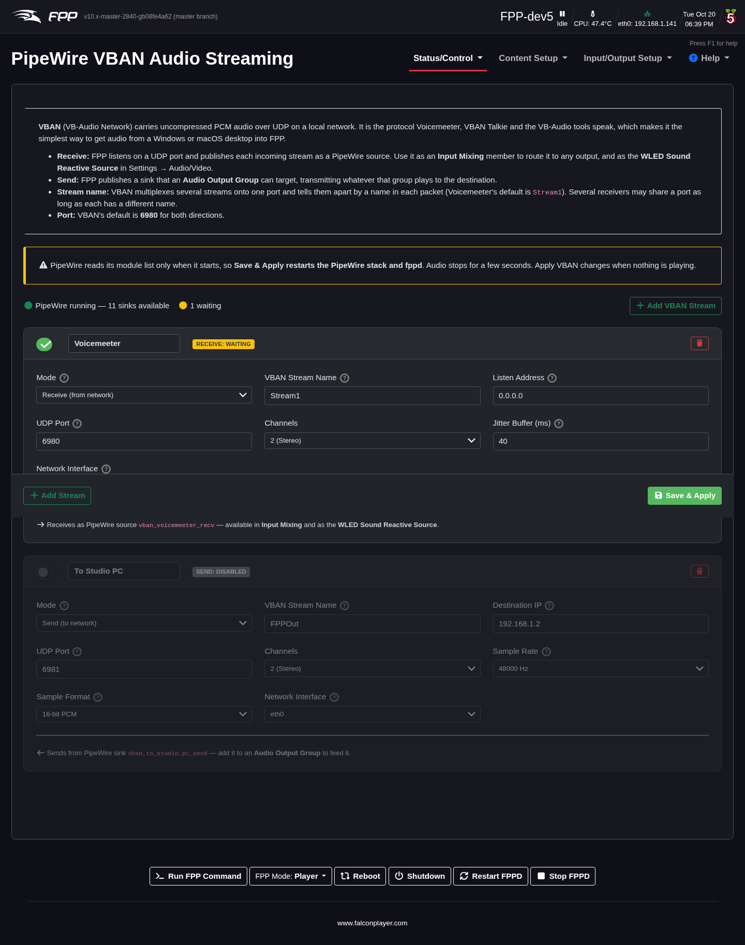Click the vban_voicemeeter_recv source name
745x945 pixels.
click(176, 525)
